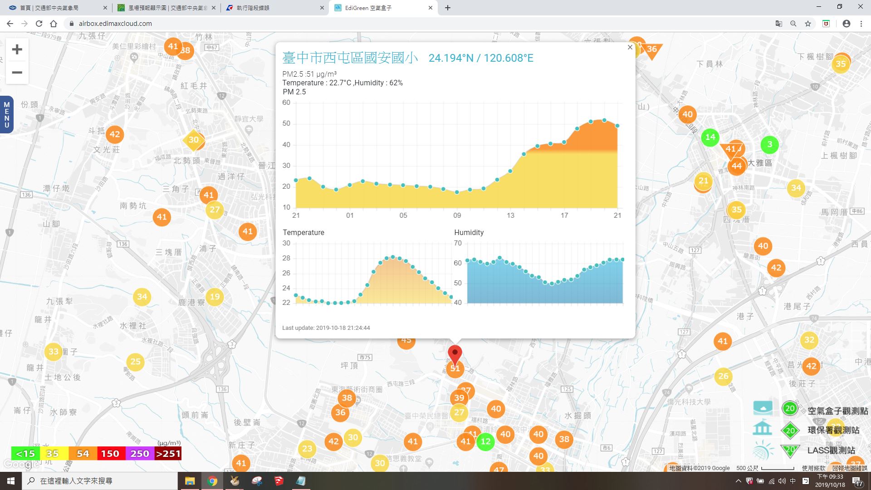The image size is (871, 490).
Task: Select yellow marker 23 near 新庄子
Action: click(x=307, y=449)
